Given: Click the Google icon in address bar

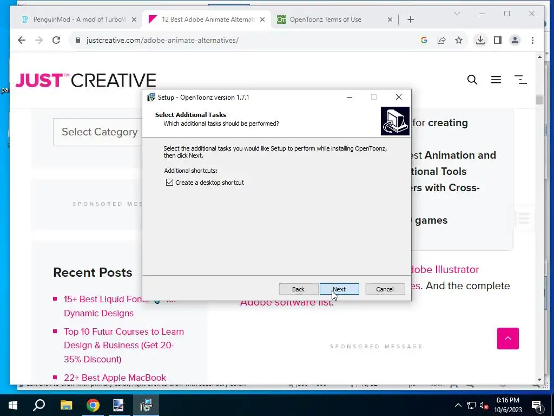Looking at the screenshot, I should coord(424,40).
